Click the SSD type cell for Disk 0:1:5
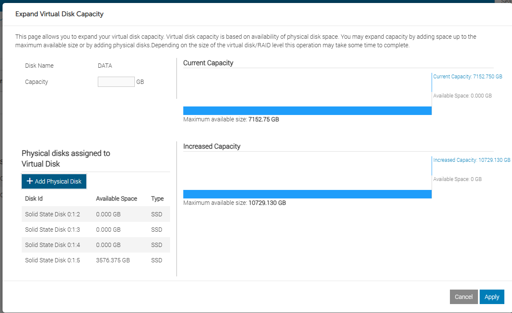This screenshot has width=512, height=313. (x=156, y=260)
